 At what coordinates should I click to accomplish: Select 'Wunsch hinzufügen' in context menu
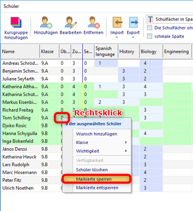tap(96, 134)
